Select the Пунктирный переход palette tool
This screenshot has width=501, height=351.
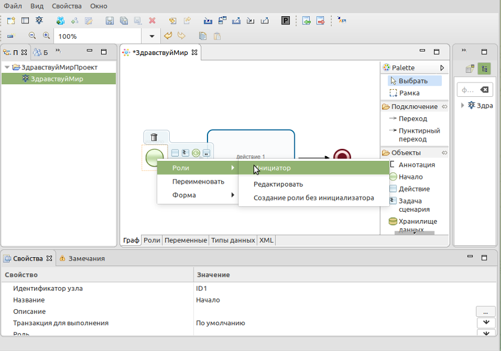click(x=414, y=135)
